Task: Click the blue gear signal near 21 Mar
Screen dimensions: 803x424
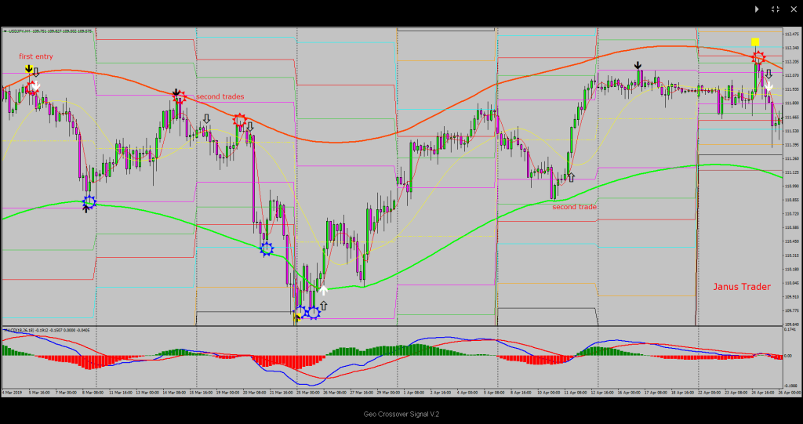Action: click(x=267, y=248)
